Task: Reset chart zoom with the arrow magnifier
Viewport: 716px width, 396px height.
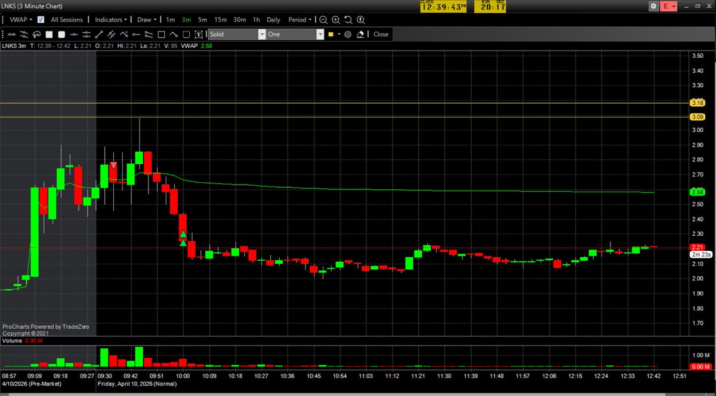Action: pyautogui.click(x=348, y=20)
